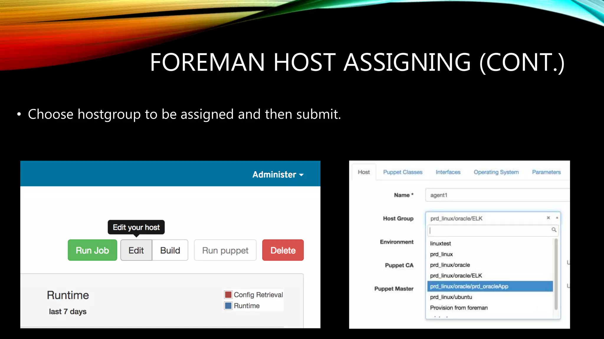
Task: Click the Config Retrieval red legend swatch
Action: [228, 295]
